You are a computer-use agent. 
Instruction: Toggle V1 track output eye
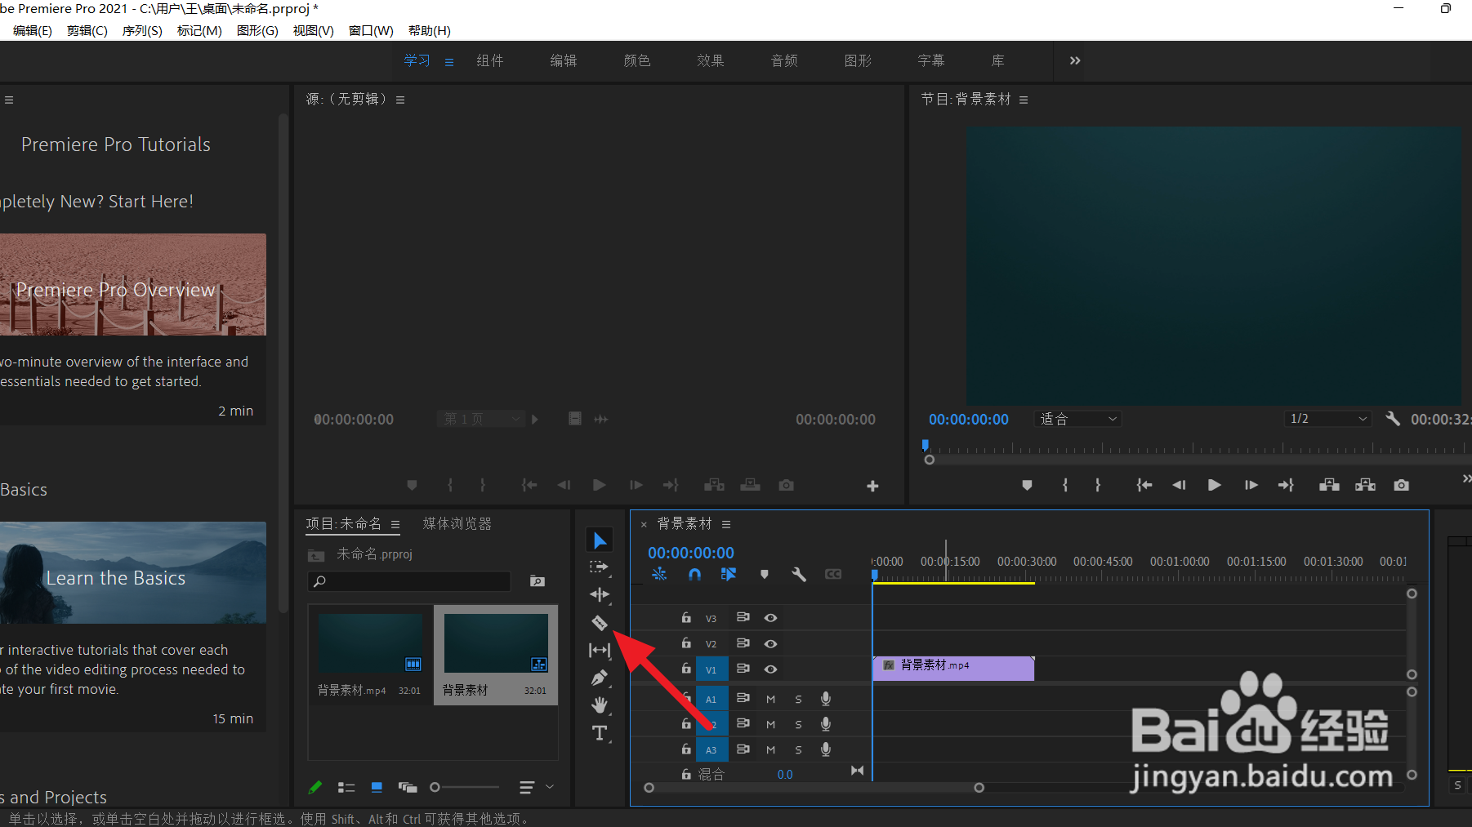[770, 669]
